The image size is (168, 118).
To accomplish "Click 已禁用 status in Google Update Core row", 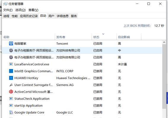I will 98,112.
